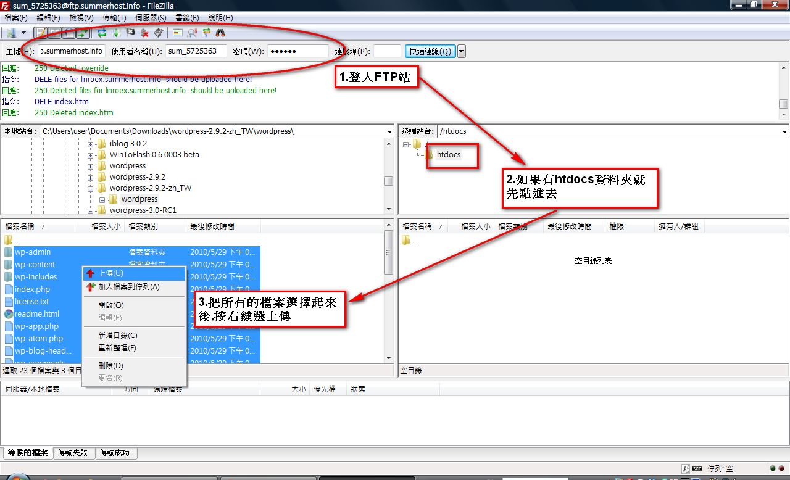Toggle the local directory tree display

click(x=55, y=33)
